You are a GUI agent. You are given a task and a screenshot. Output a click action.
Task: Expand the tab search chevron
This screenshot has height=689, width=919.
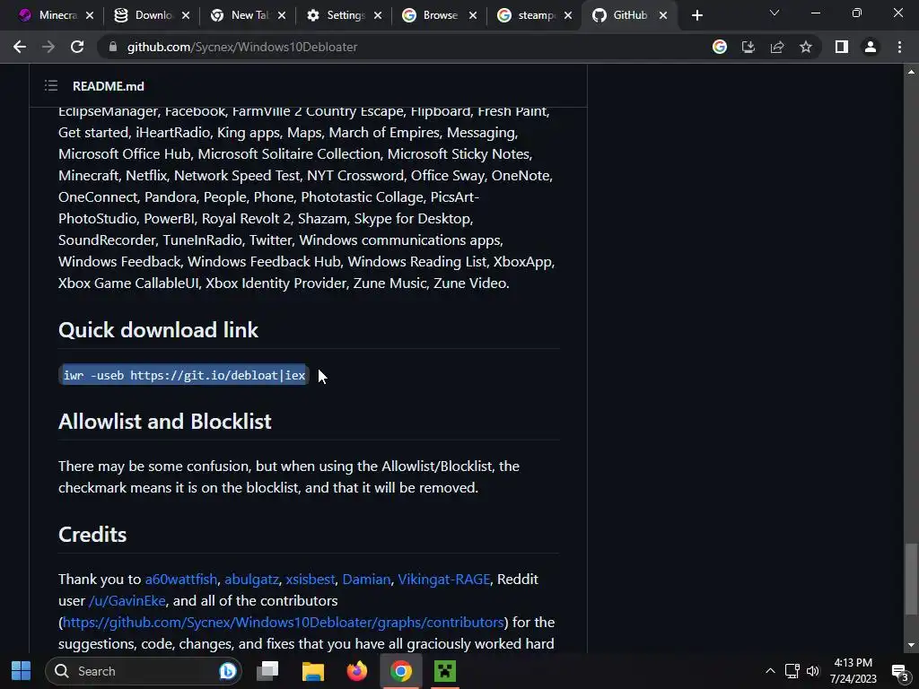click(775, 13)
